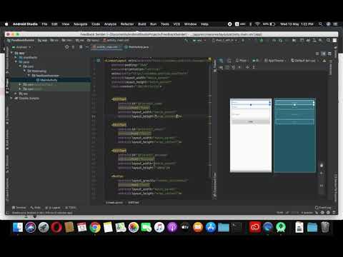Open the Event Log
Screen dimensions: 343x257
click(x=323, y=208)
